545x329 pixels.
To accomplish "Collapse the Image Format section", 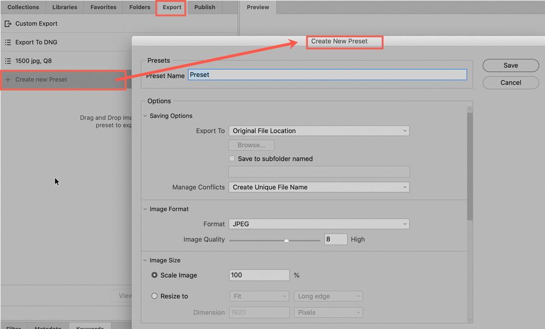I will (145, 209).
